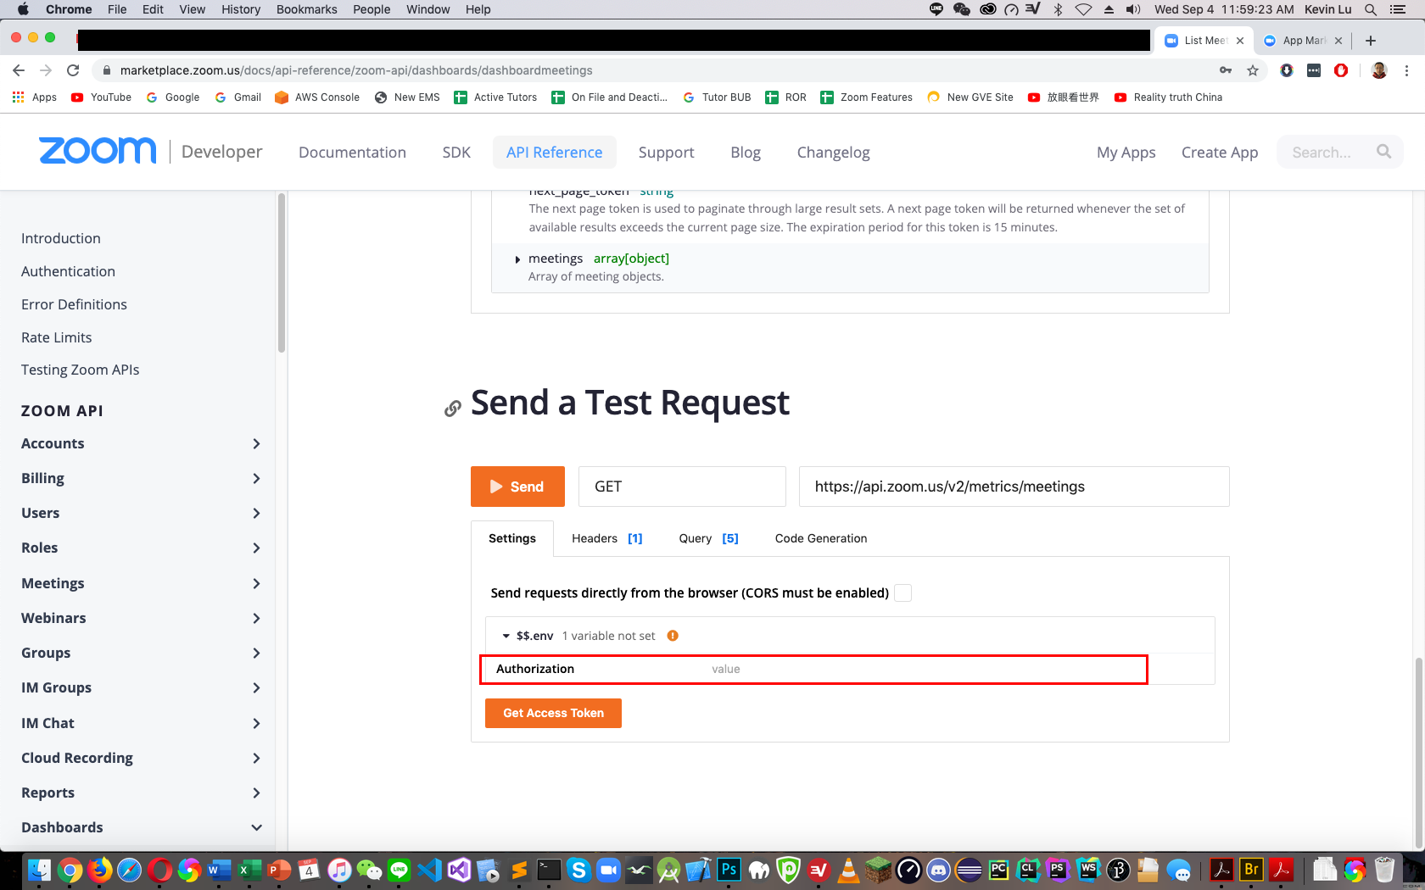Collapse the Dashboards section

(x=256, y=828)
